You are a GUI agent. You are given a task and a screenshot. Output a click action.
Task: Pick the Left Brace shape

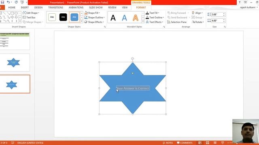(12, 21)
